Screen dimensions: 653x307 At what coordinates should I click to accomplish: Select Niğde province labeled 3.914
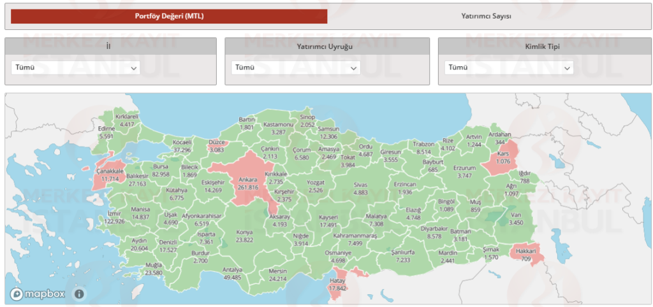point(301,239)
